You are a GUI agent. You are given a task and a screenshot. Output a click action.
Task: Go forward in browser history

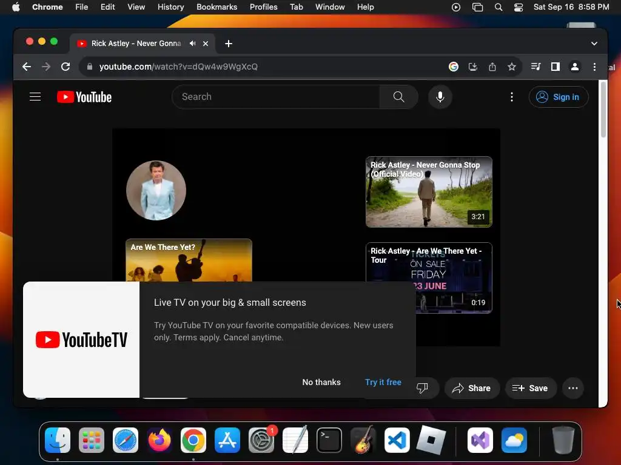click(x=46, y=67)
